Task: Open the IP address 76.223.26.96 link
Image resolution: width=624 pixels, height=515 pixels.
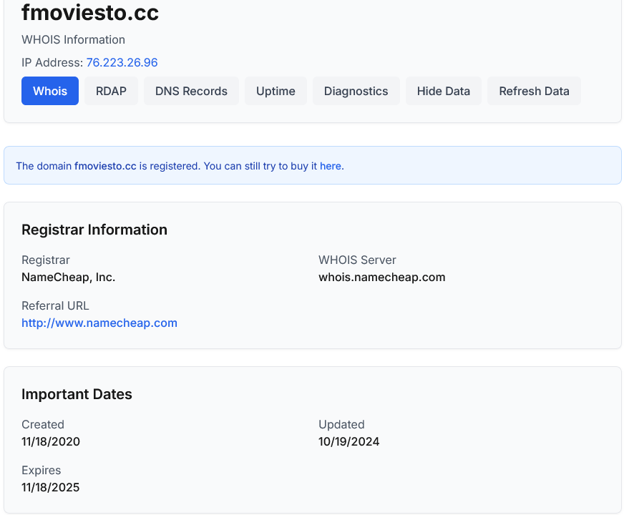Action: [122, 63]
